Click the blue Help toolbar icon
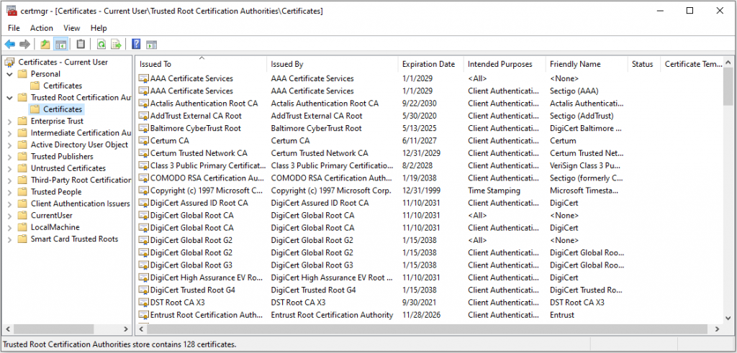The image size is (737, 353). click(136, 44)
